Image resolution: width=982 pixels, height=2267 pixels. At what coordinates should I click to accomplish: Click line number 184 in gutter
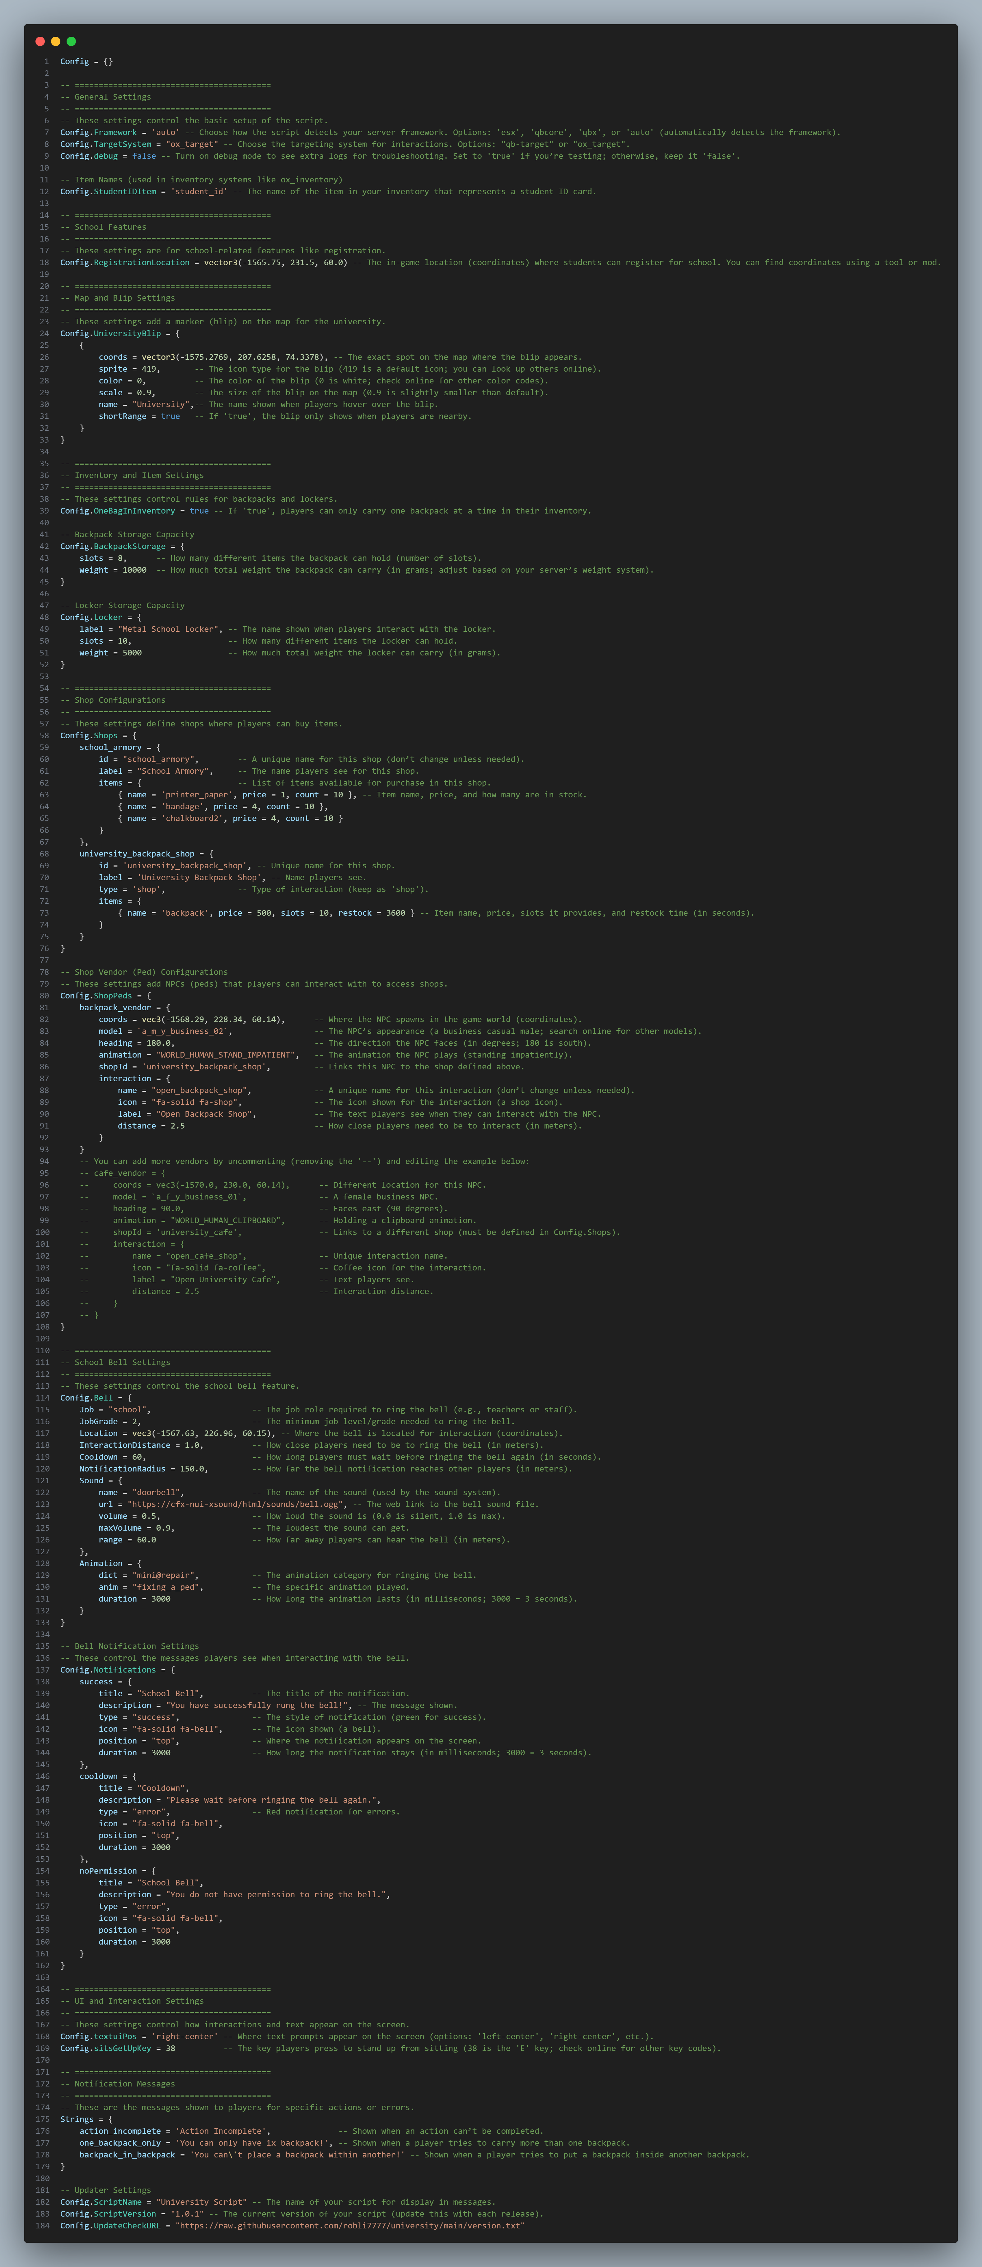click(x=42, y=2226)
